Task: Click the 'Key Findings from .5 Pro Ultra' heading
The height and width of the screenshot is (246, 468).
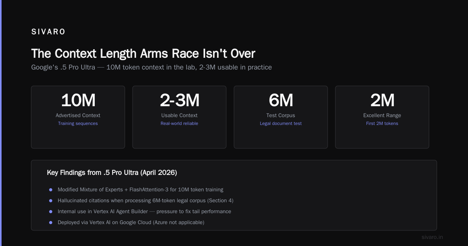Action: tap(112, 172)
